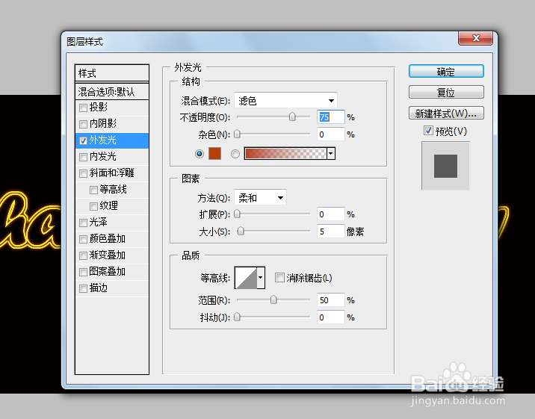The image size is (535, 419).
Task: Click the style preview thumbnail
Action: [445, 166]
